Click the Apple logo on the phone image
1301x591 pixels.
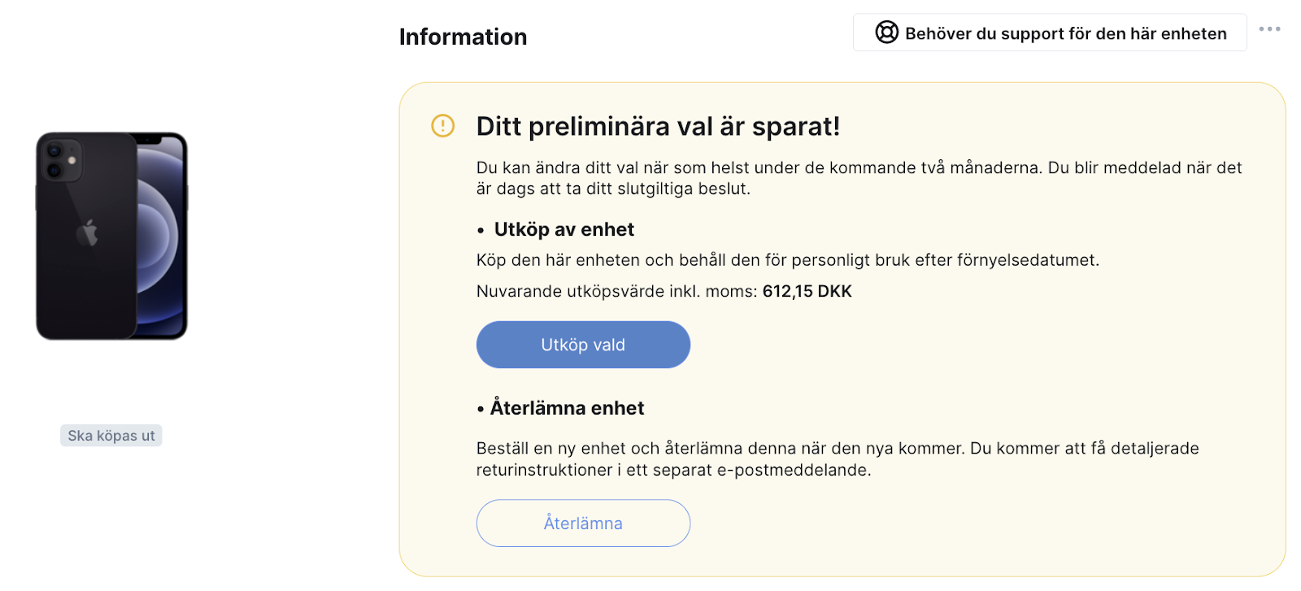coord(87,232)
